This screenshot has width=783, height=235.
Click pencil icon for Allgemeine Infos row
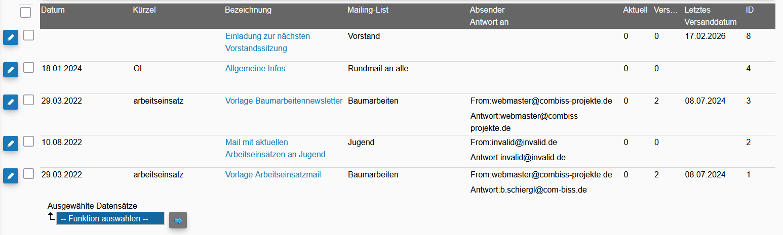pyautogui.click(x=11, y=69)
